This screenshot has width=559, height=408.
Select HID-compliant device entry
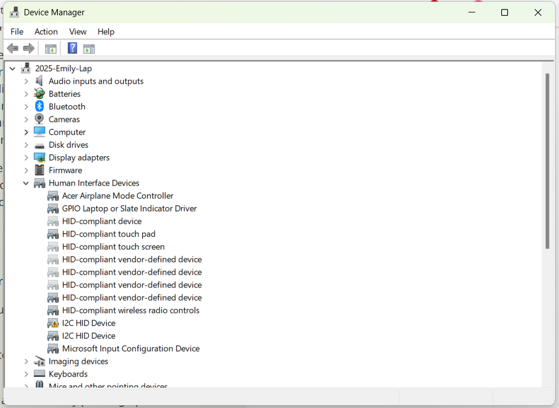pos(101,221)
